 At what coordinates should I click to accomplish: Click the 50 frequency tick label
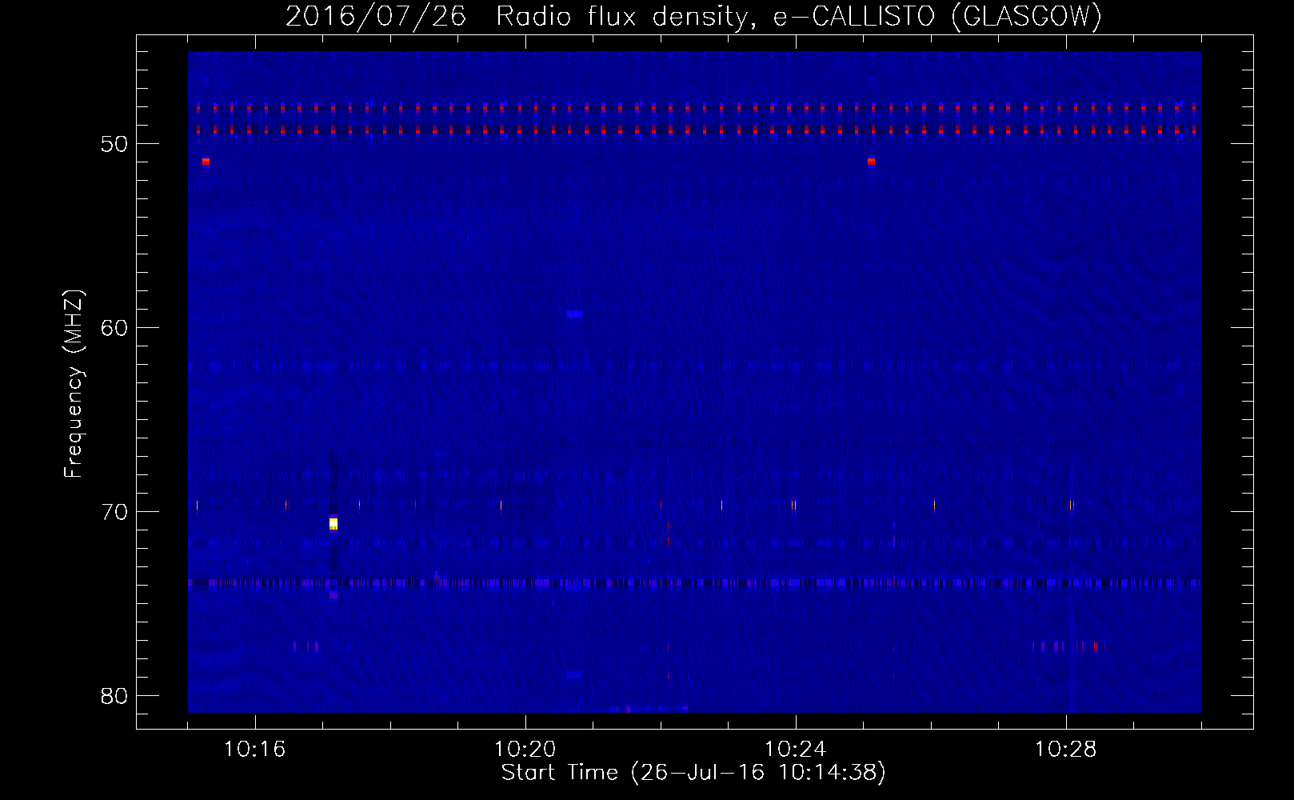click(114, 144)
